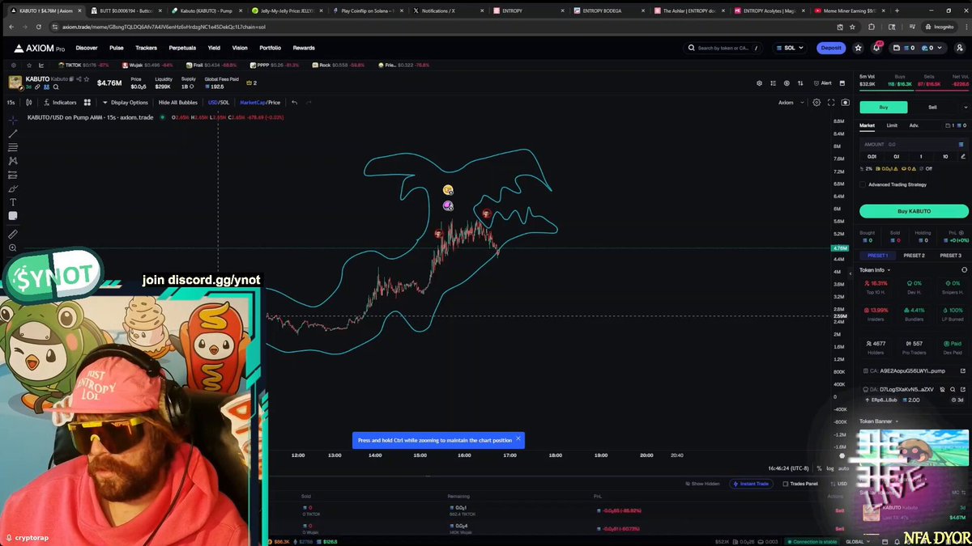972x546 pixels.
Task: Switch chart between USD/SOL
Action: (219, 103)
